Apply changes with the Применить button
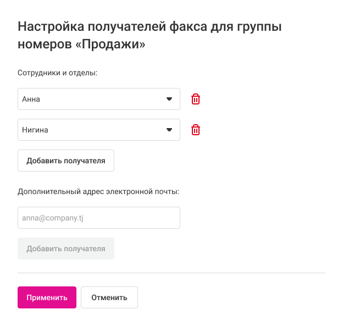 (x=47, y=297)
